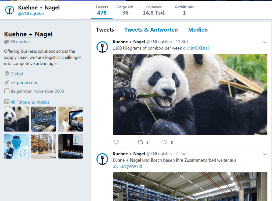
Task: Expand options chevron on bamboo tweet
Action: (265, 42)
